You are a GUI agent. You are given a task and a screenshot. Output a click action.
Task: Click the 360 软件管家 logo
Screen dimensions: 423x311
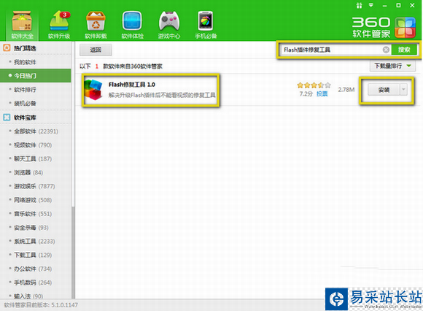[x=384, y=28]
